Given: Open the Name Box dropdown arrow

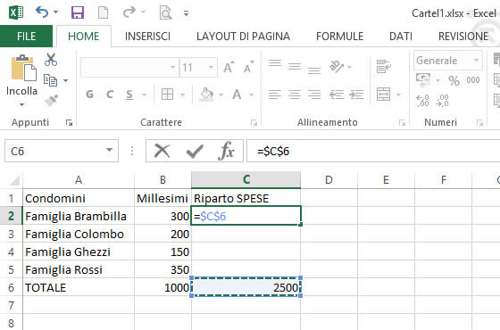Looking at the screenshot, I should (x=109, y=150).
